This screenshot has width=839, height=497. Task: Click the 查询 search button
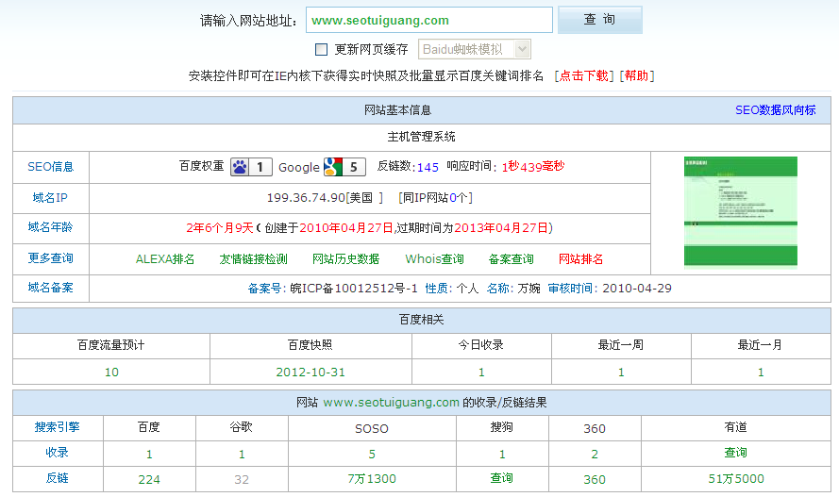click(599, 20)
